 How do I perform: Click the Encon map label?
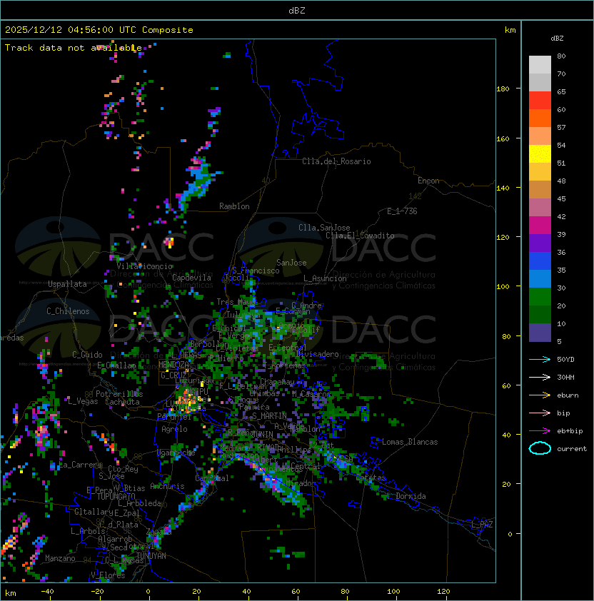point(428,181)
